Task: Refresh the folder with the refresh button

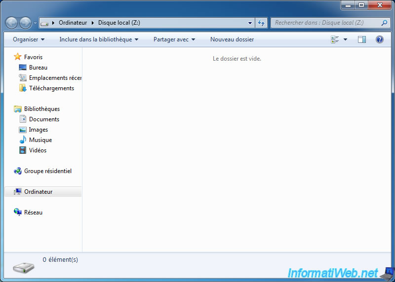Action: tap(261, 23)
